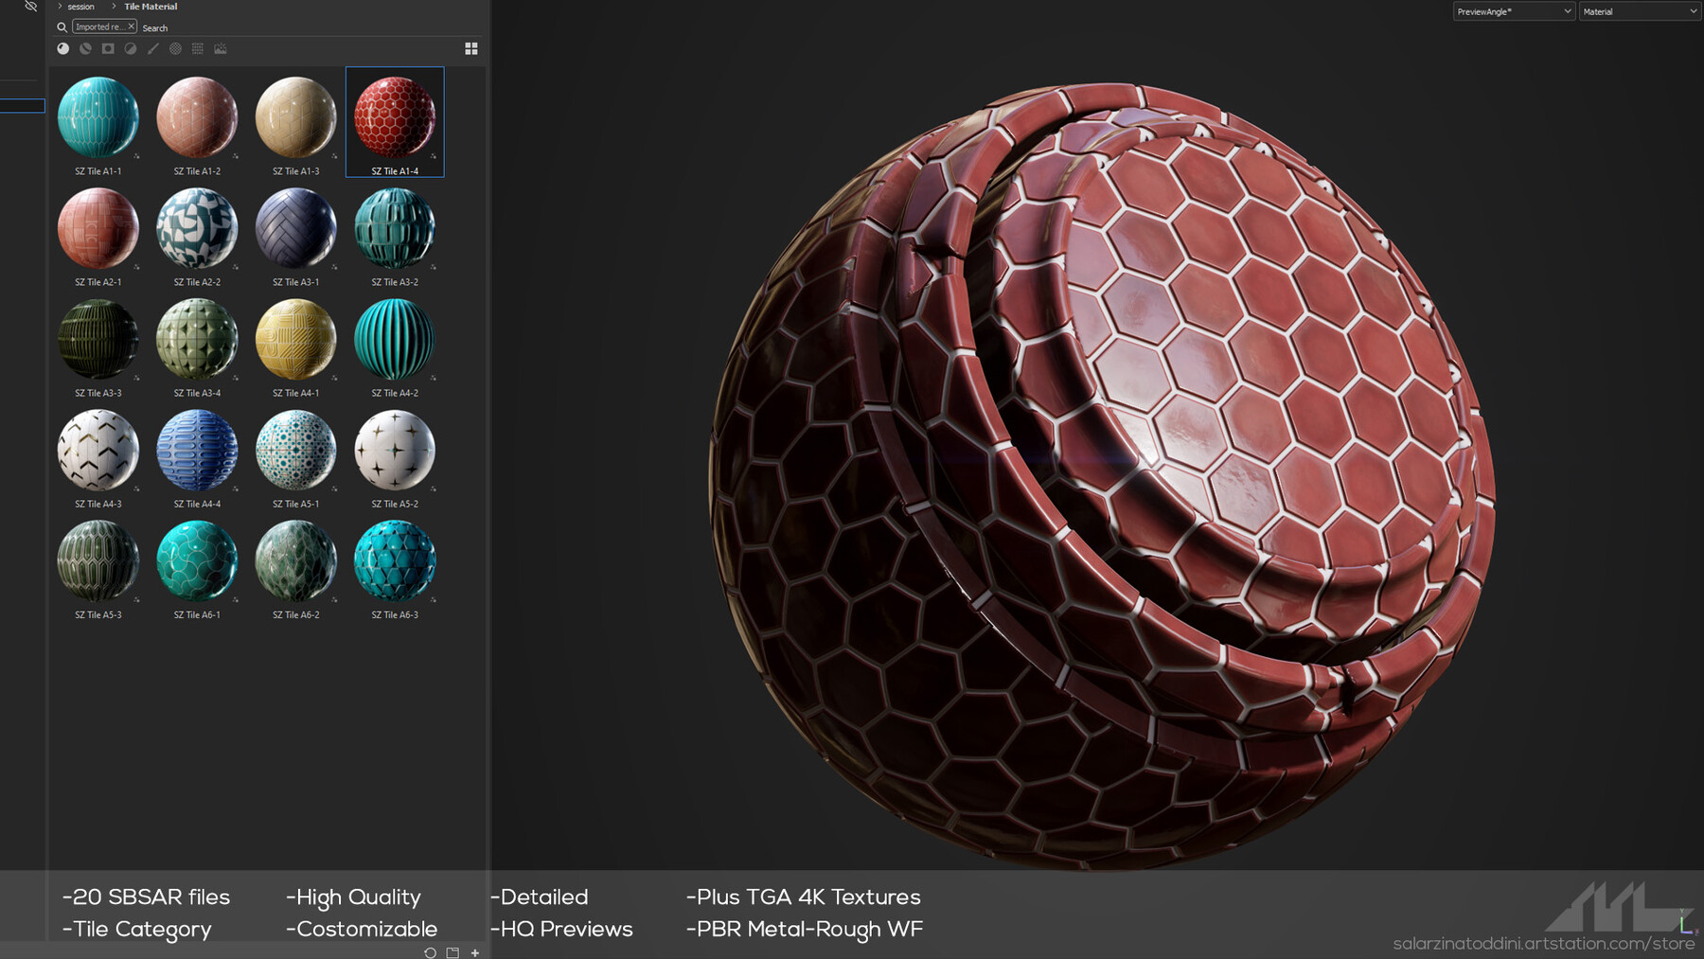This screenshot has height=959, width=1704.
Task: Open the PreviewAngle dropdown
Action: point(1512,11)
